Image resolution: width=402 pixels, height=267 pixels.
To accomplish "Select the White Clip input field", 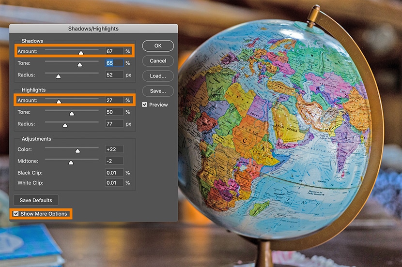I will tap(114, 183).
